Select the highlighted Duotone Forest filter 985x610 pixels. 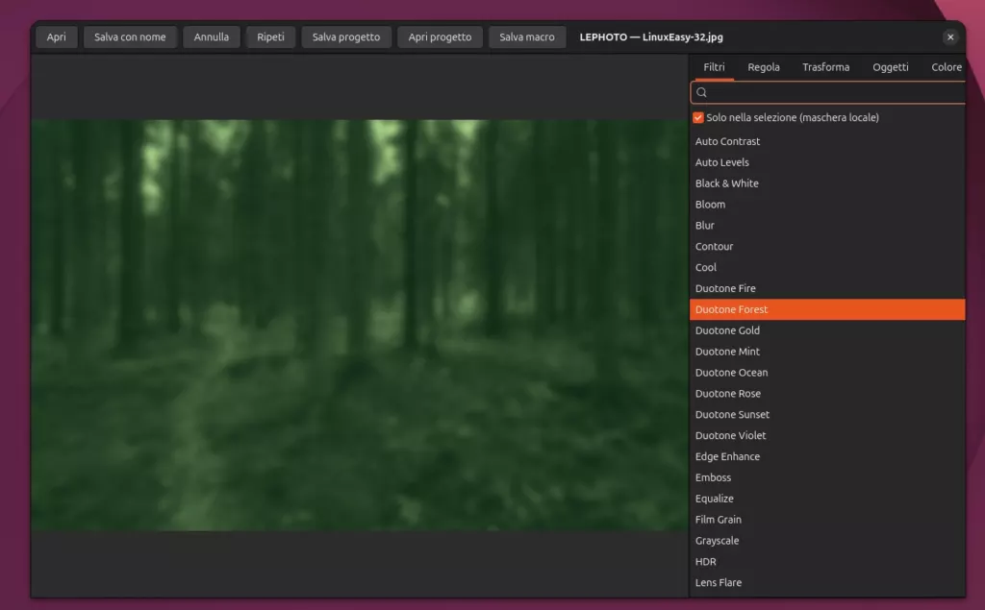[827, 310]
